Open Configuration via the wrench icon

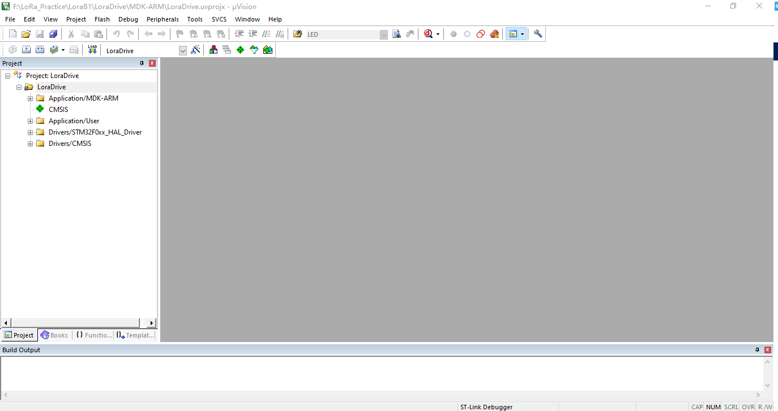[x=538, y=34]
